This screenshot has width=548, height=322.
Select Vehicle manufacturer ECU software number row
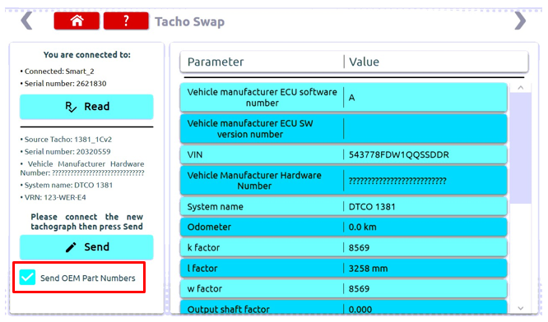pos(344,97)
